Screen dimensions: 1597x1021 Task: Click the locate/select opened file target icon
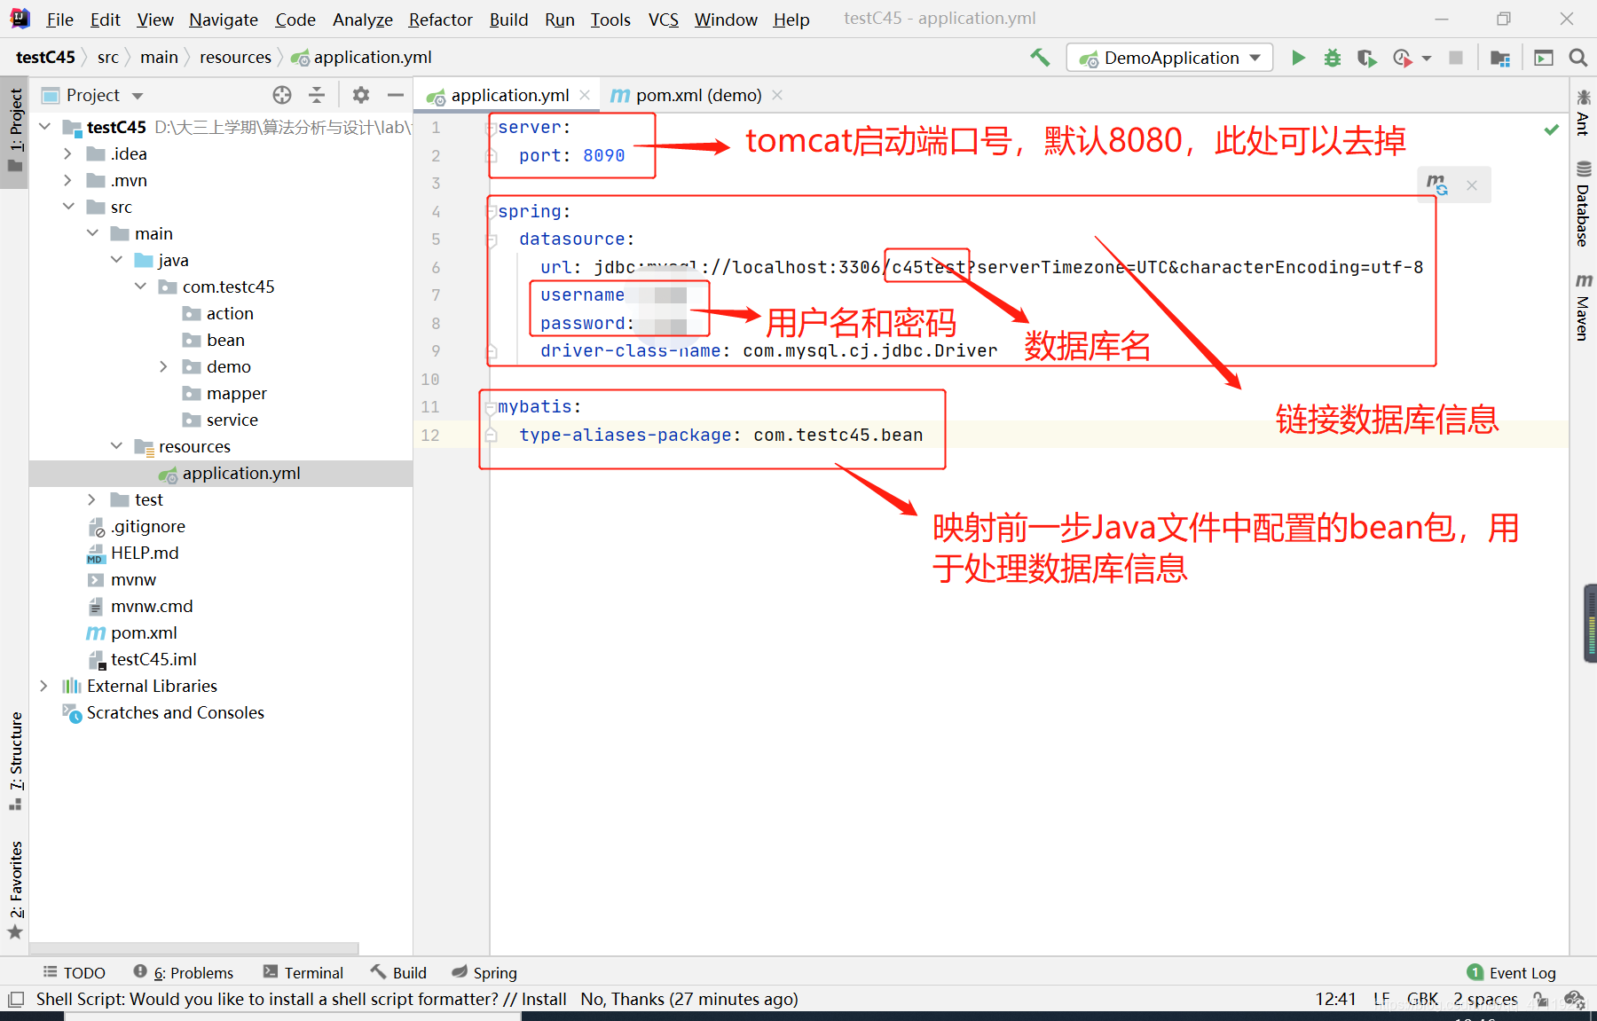[282, 95]
